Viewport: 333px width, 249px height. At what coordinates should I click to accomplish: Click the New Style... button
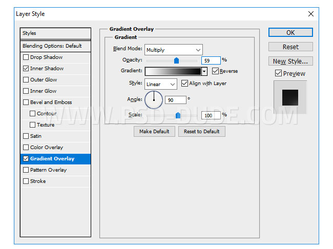290,61
